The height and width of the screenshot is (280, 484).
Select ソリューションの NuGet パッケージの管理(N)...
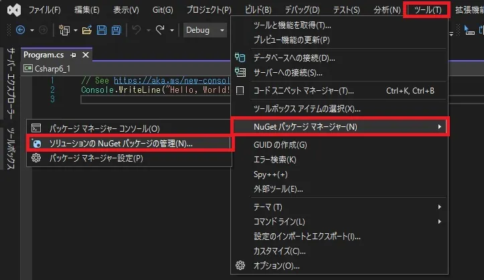[129, 143]
